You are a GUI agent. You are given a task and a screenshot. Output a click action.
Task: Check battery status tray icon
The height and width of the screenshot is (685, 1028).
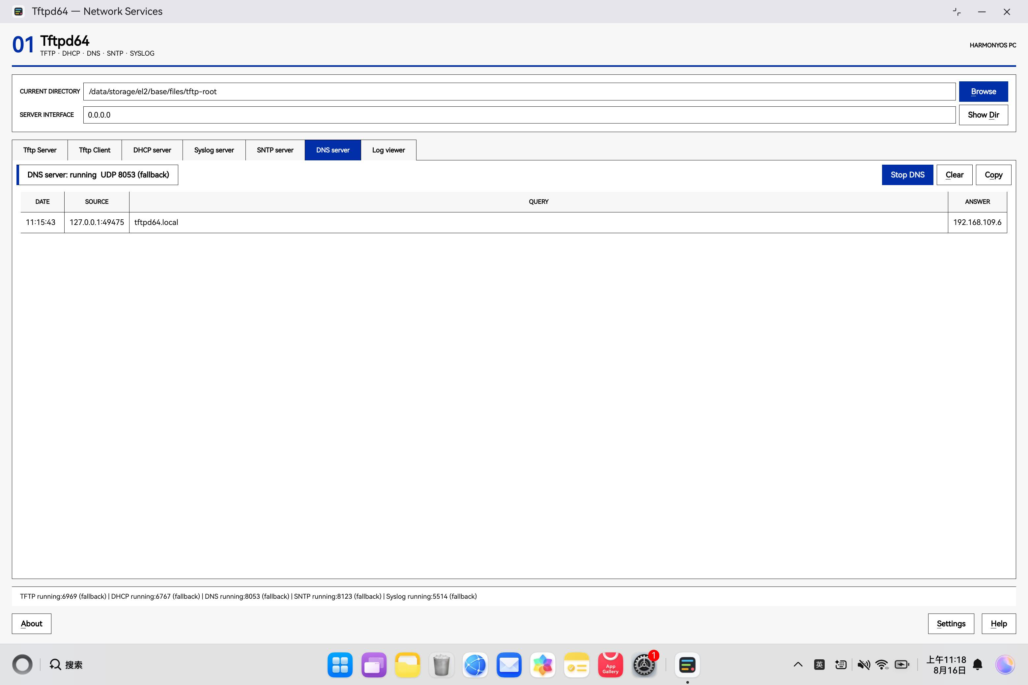(x=902, y=665)
